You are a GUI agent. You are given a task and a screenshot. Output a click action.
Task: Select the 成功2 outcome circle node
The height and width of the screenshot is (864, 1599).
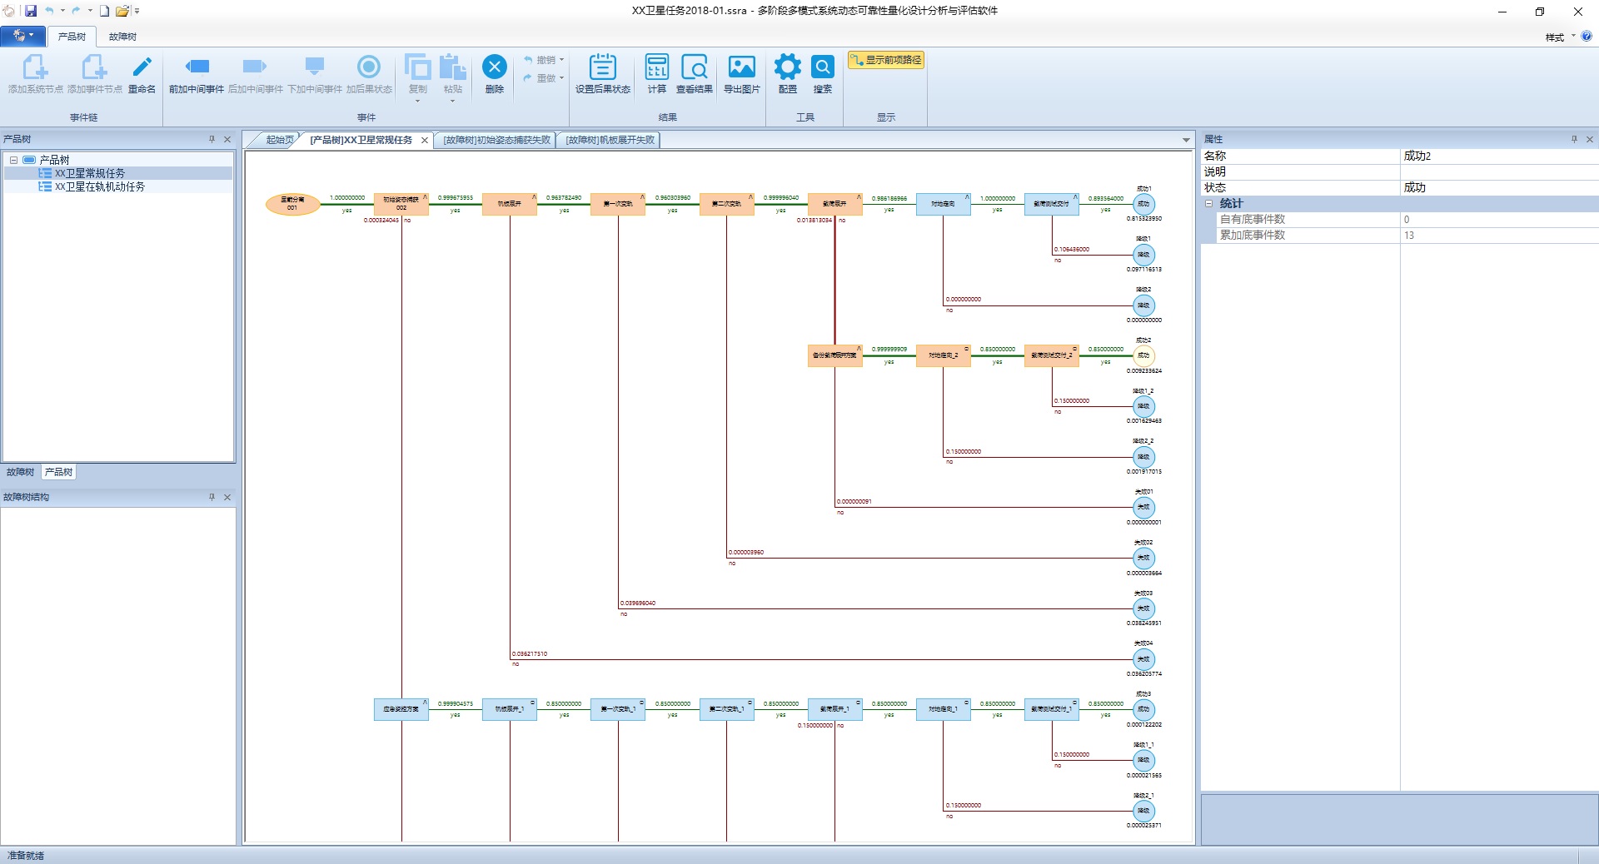pyautogui.click(x=1143, y=355)
